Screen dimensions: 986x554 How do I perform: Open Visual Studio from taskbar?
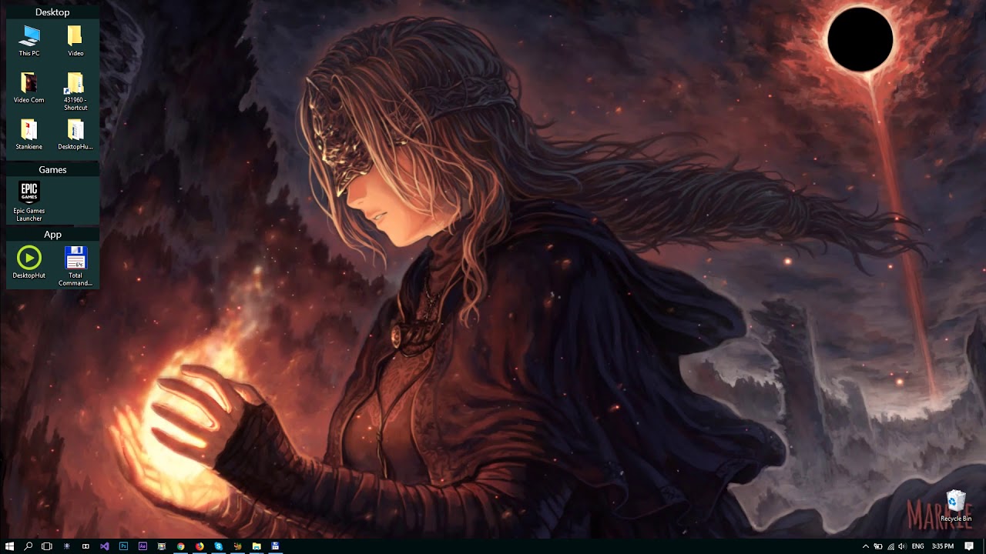tap(105, 546)
